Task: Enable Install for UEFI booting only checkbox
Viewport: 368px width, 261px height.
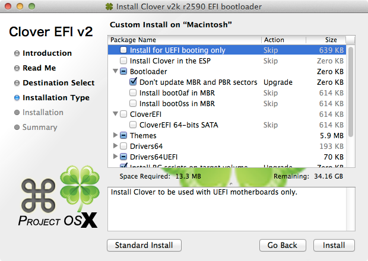Action: (123, 50)
